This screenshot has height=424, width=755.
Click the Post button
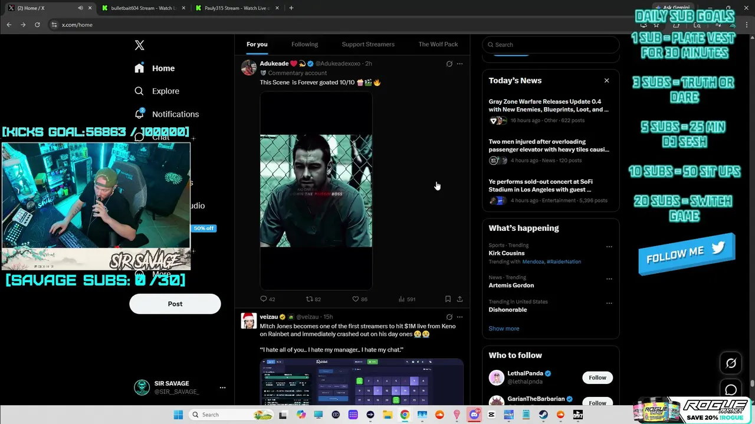(175, 304)
